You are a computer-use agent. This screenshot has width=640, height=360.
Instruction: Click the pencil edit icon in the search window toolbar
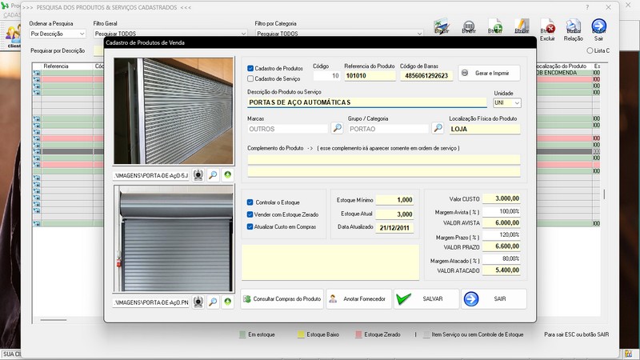click(x=522, y=26)
